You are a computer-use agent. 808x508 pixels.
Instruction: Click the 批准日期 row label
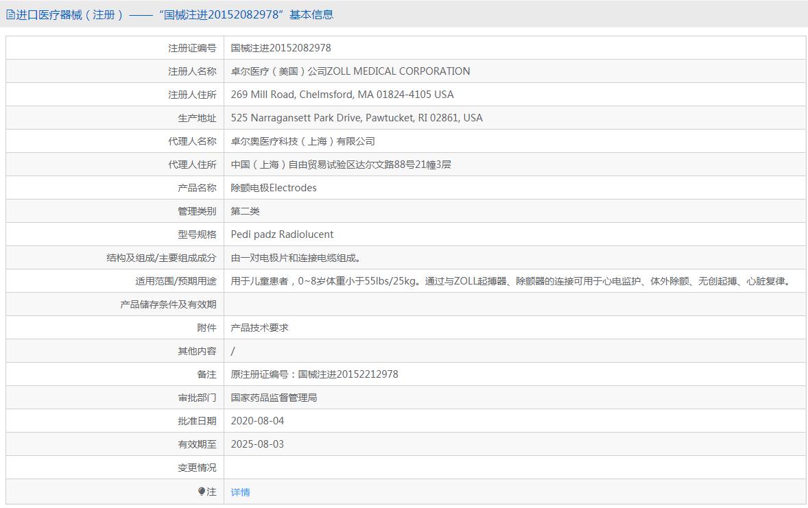tap(197, 421)
